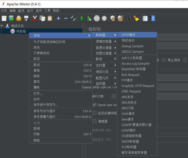Expand the 定时器 submenu
This screenshot has height=158, width=188.
coord(104,65)
